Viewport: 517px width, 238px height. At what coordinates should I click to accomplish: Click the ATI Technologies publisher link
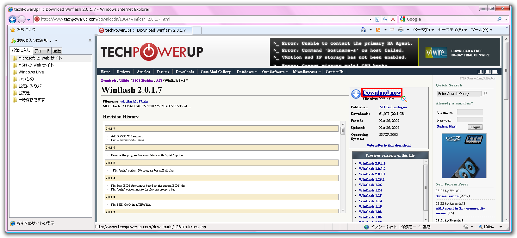[393, 107]
